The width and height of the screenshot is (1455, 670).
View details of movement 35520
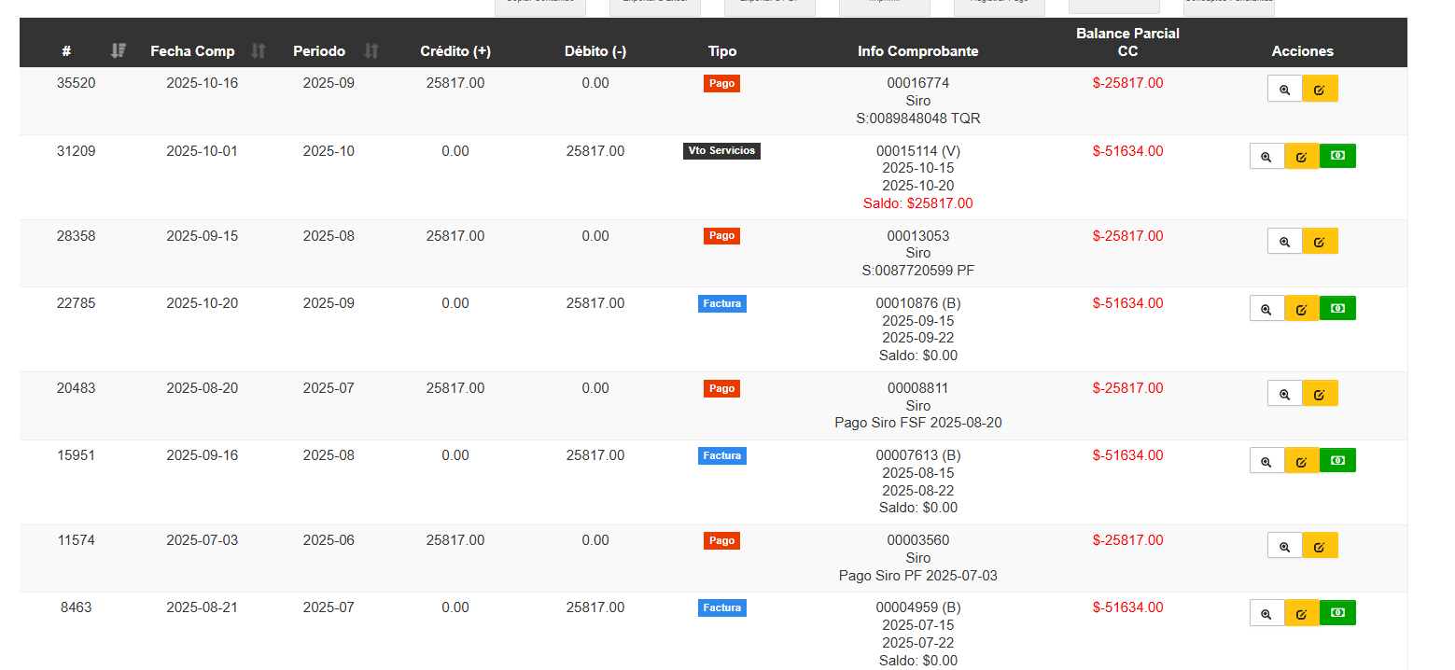point(1284,89)
